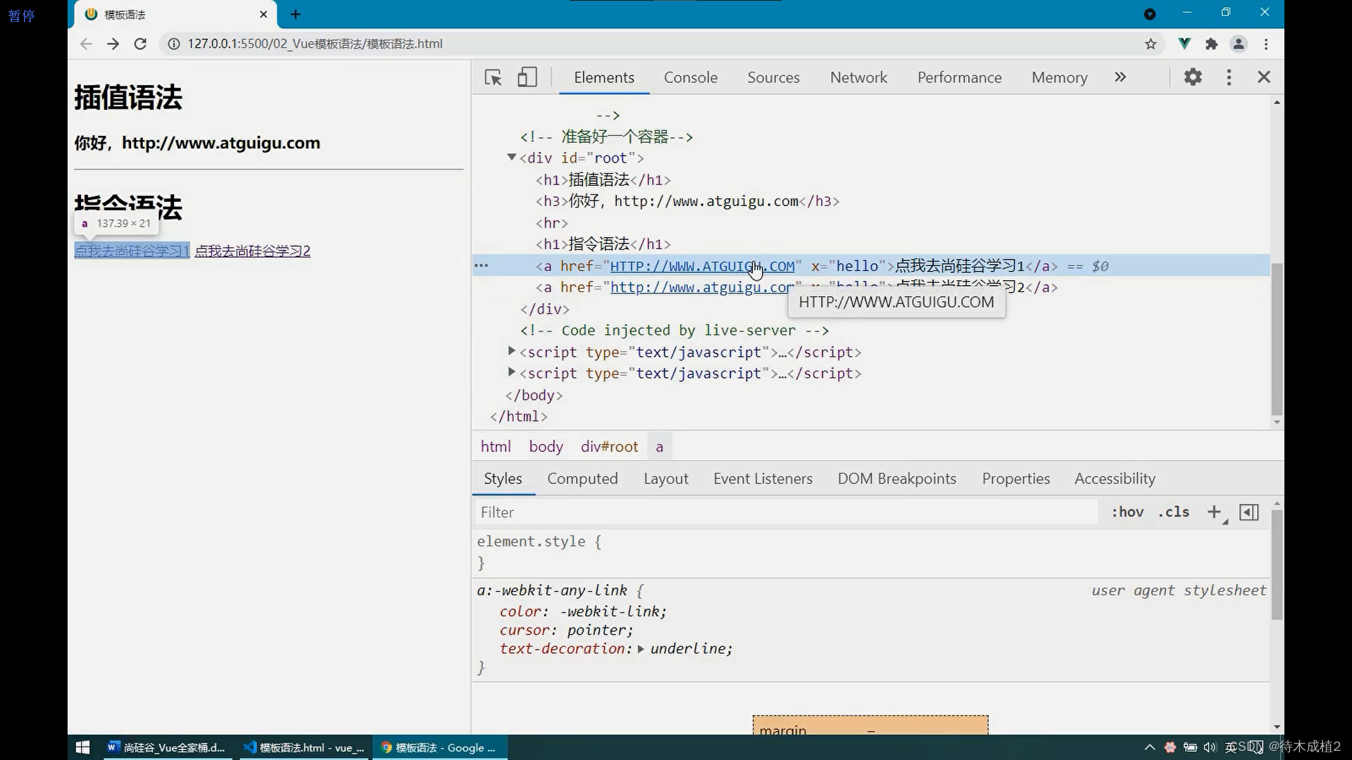The width and height of the screenshot is (1352, 760).
Task: Click the Elements panel tab
Action: click(604, 77)
